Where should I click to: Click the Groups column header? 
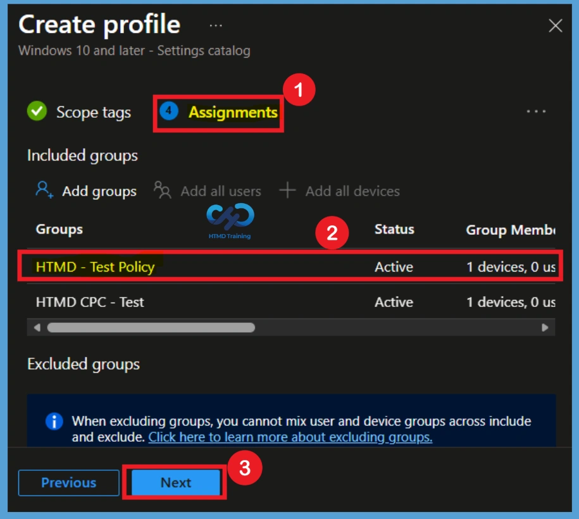tap(59, 229)
